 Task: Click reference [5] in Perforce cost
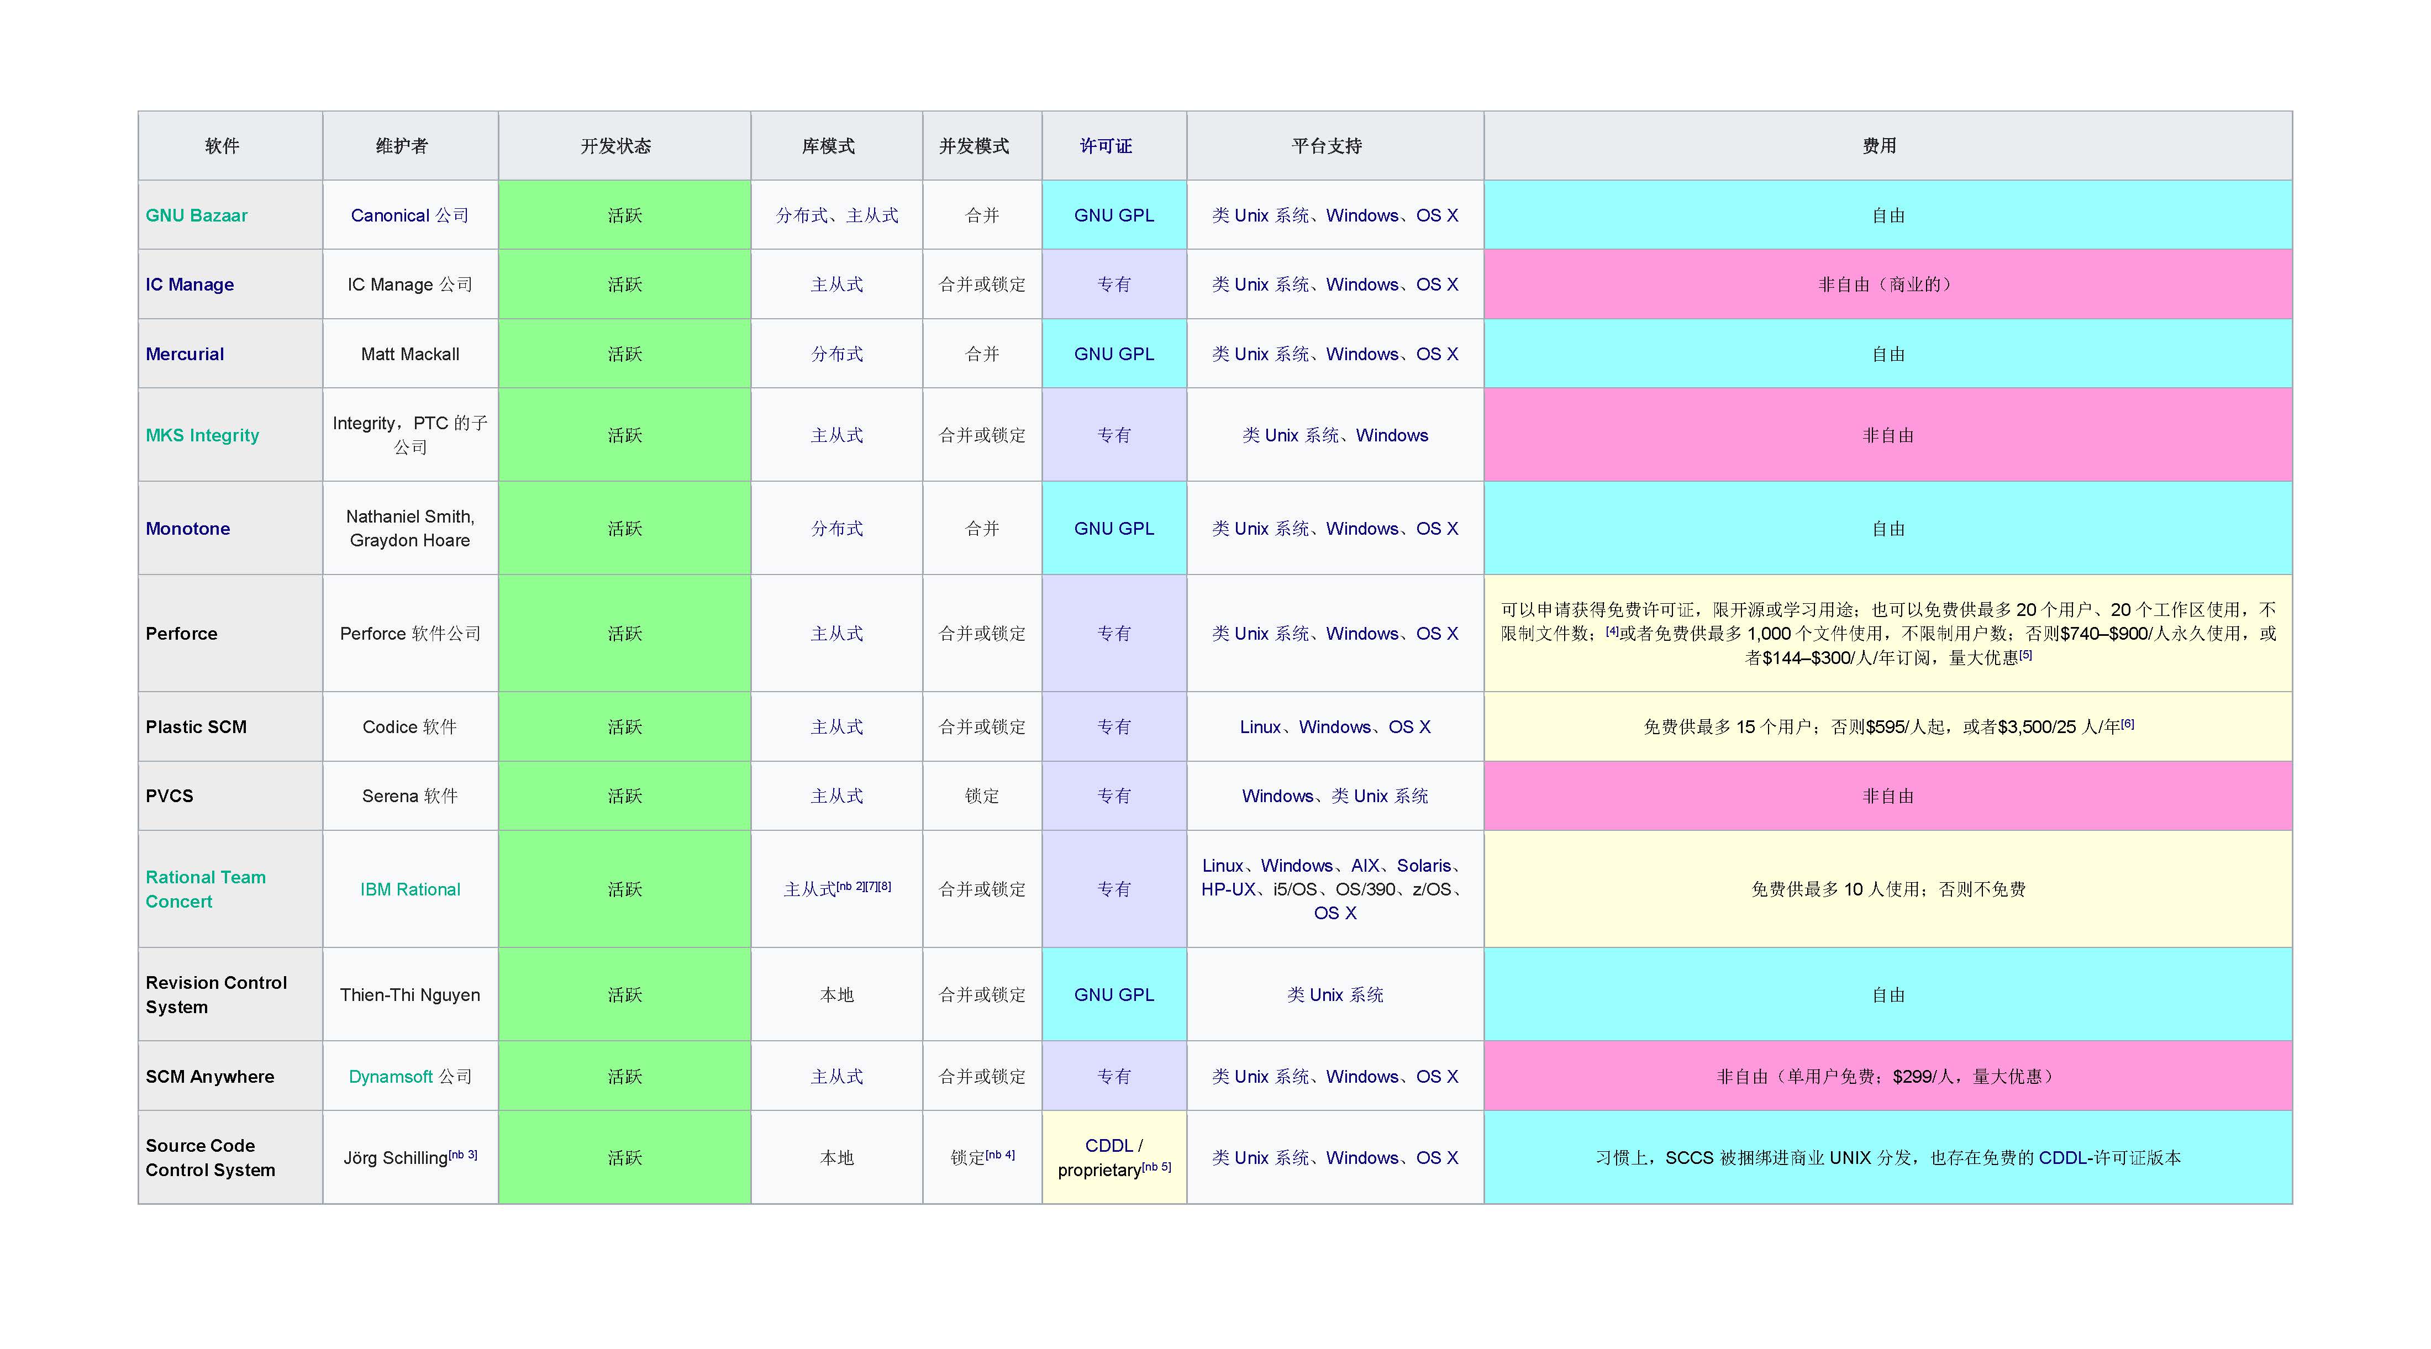click(x=2025, y=655)
